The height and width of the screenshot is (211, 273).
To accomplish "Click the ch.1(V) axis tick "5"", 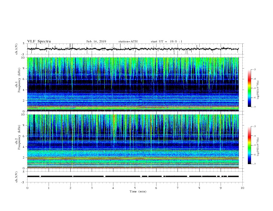I will tap(24, 43).
